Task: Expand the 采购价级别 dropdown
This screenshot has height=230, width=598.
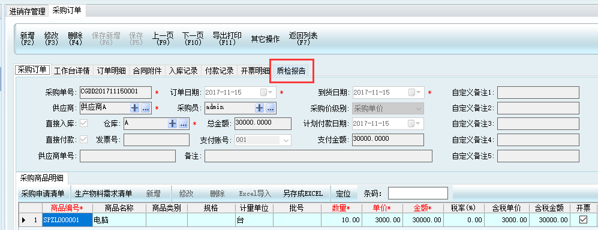Action: [419, 108]
